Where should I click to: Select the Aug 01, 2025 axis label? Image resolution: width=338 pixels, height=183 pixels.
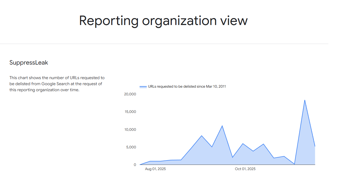[155, 169]
